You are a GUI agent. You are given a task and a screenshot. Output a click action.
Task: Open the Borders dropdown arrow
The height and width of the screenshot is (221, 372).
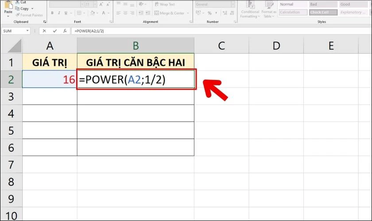(85, 13)
